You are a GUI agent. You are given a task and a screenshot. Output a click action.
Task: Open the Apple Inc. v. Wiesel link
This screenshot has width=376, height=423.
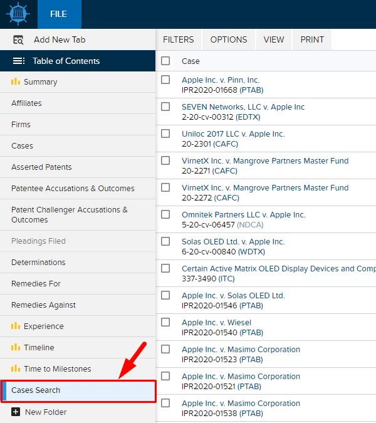click(216, 323)
